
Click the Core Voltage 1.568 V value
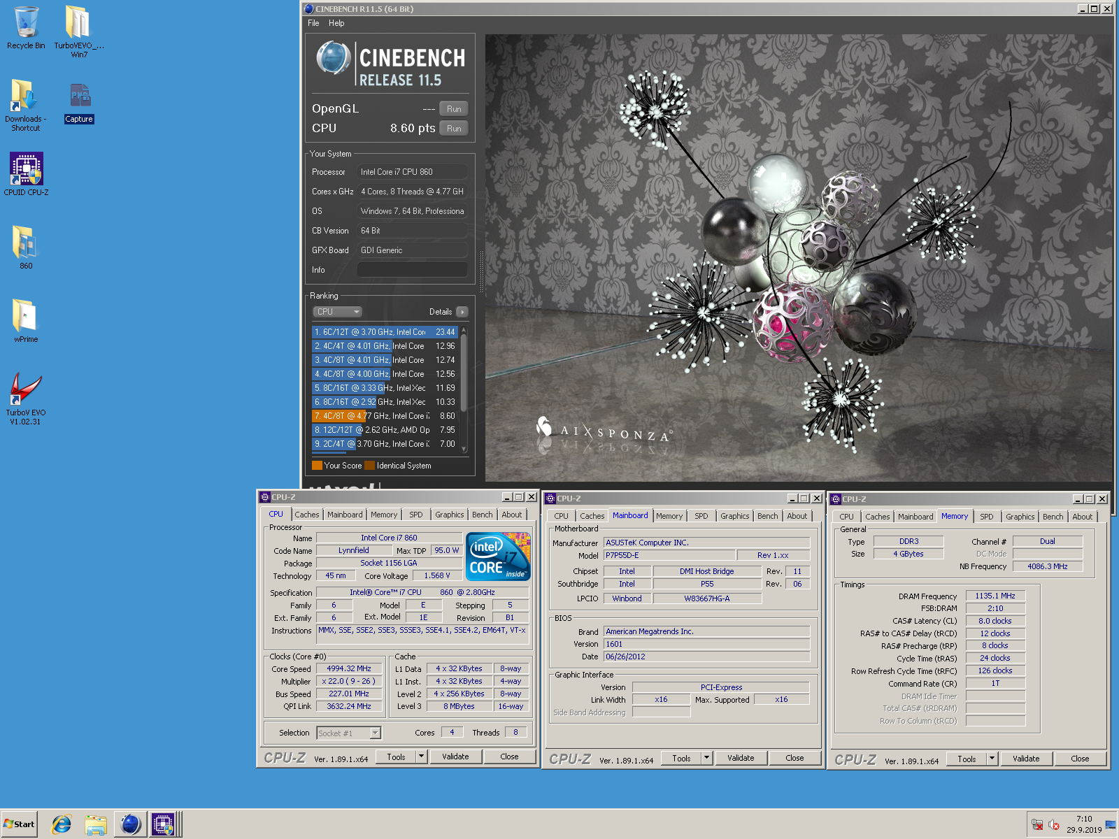437,576
